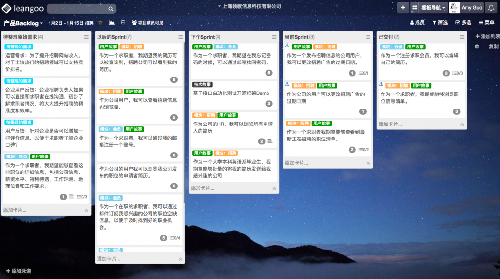Star the 产品Backlog board as favorite
This screenshot has height=279, width=500.
[x=100, y=22]
